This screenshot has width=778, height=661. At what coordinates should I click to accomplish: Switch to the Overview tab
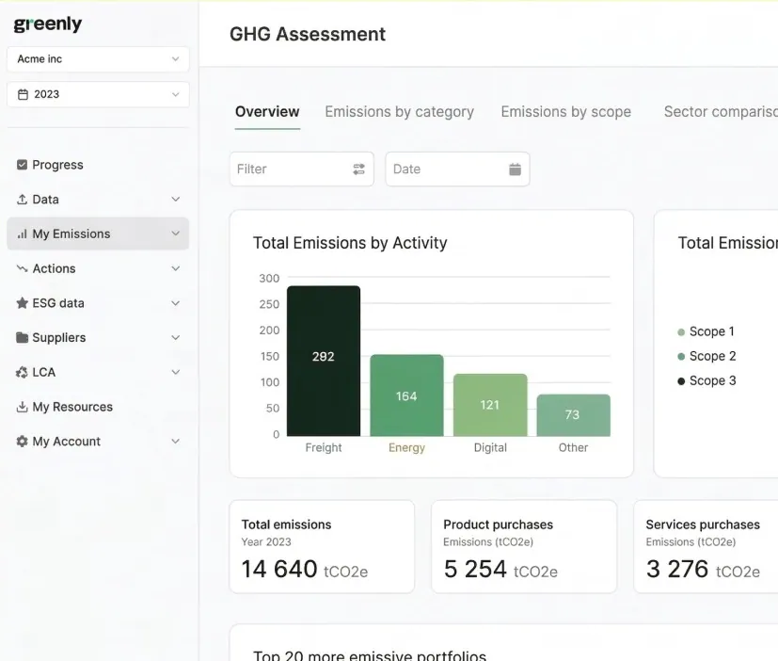click(267, 112)
